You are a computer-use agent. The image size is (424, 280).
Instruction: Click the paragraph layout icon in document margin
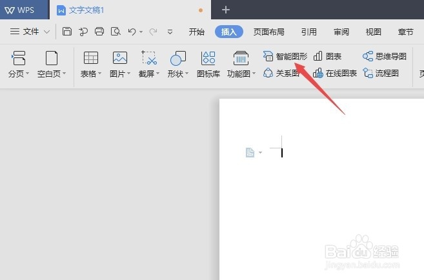(250, 152)
